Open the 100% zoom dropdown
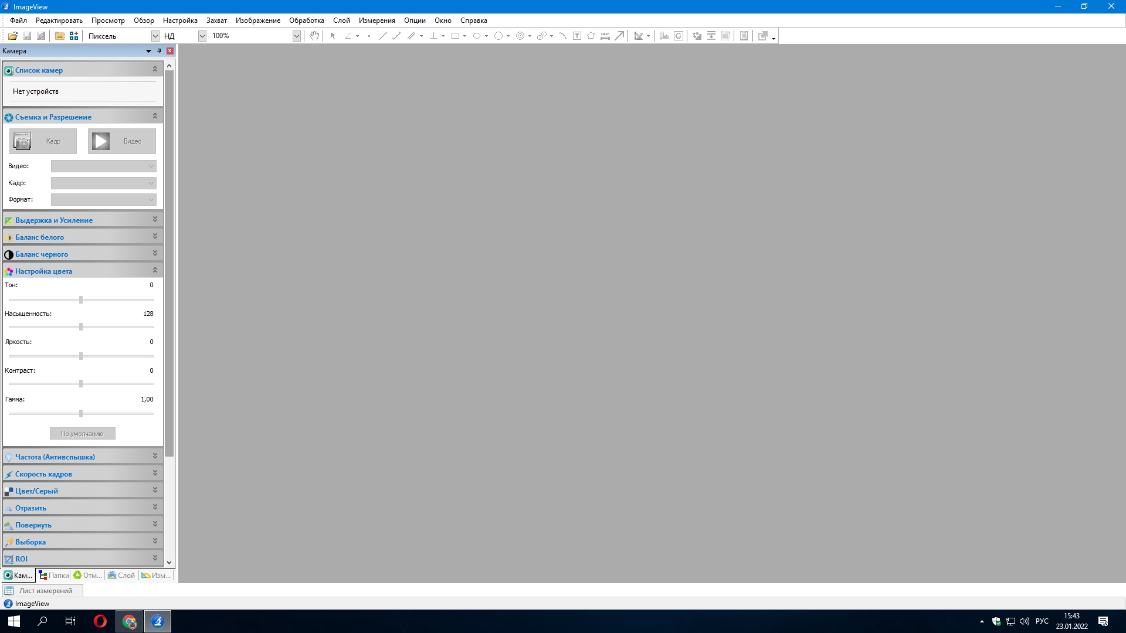The height and width of the screenshot is (633, 1126). pyautogui.click(x=296, y=36)
